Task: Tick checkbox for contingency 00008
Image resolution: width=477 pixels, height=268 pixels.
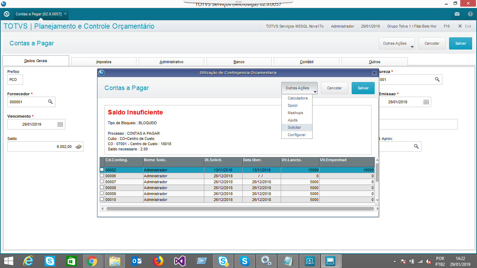Action: 102,187
